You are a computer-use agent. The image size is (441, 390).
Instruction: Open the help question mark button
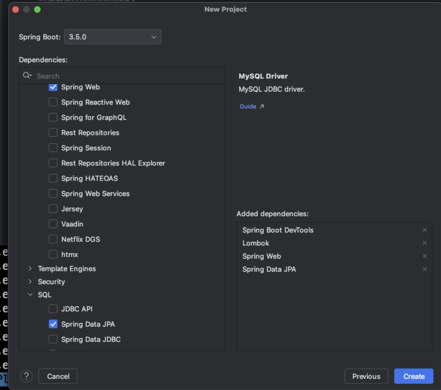tap(26, 376)
